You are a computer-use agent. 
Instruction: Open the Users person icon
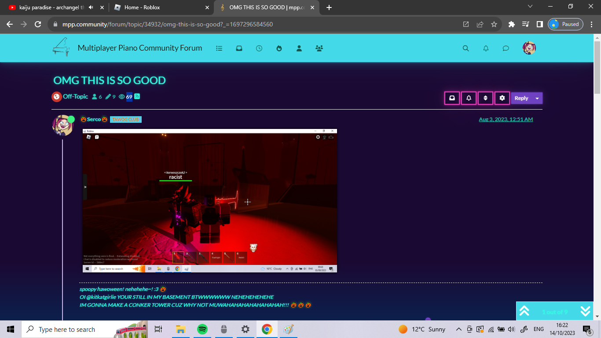tap(299, 48)
